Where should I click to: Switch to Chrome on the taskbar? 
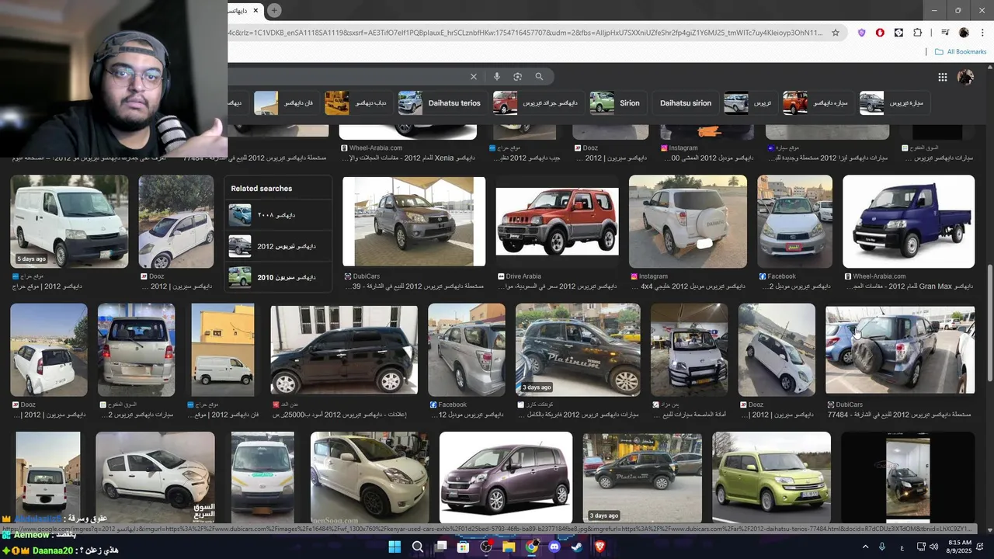click(x=532, y=547)
